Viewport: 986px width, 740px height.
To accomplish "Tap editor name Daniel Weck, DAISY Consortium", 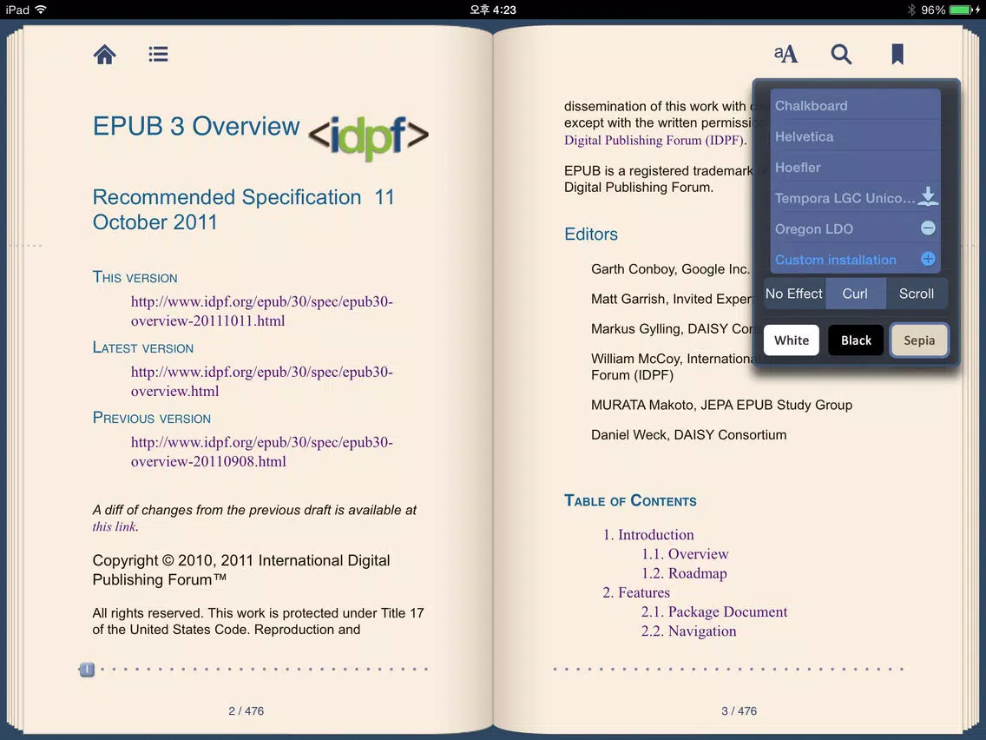I will [688, 435].
